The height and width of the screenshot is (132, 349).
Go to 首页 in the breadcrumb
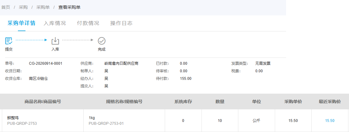(x=6, y=7)
